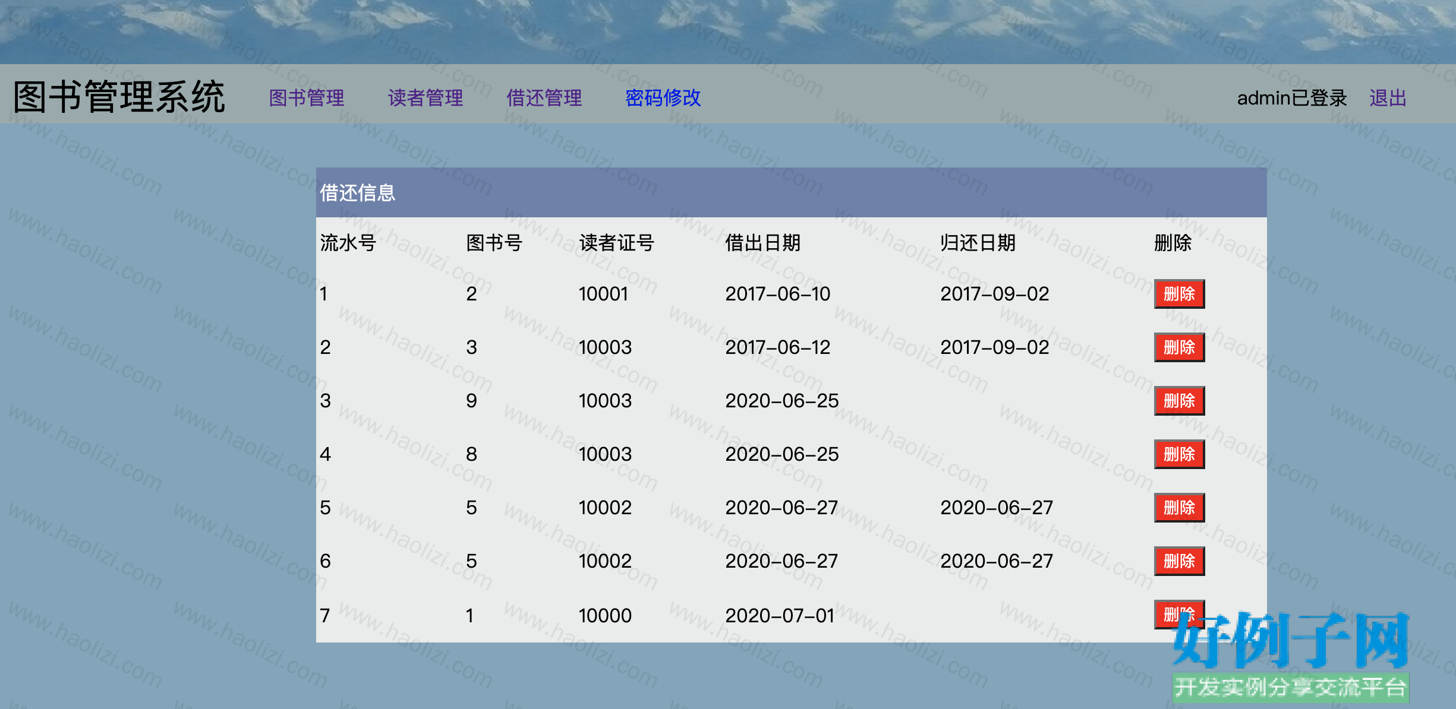The image size is (1456, 709).
Task: Select borrow date 2020-06-25 in row 3
Action: pyautogui.click(x=782, y=401)
